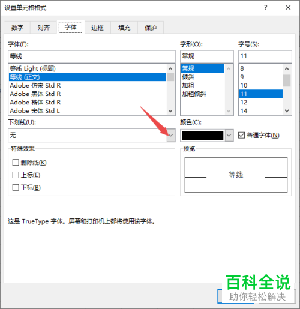This screenshot has width=300, height=309.
Task: Select 加粗 font style
Action: 203,85
